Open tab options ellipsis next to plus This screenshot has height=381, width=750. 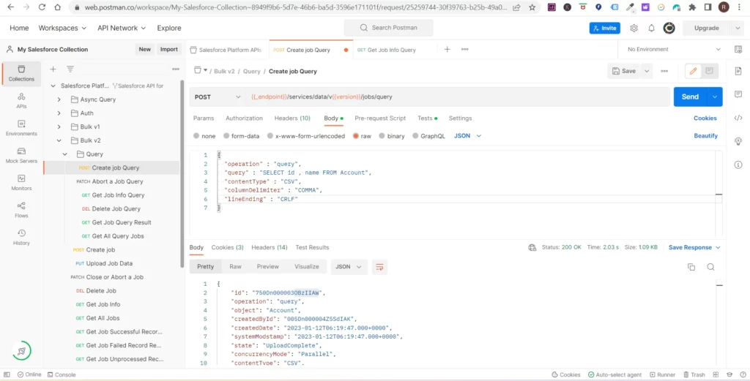coord(464,49)
